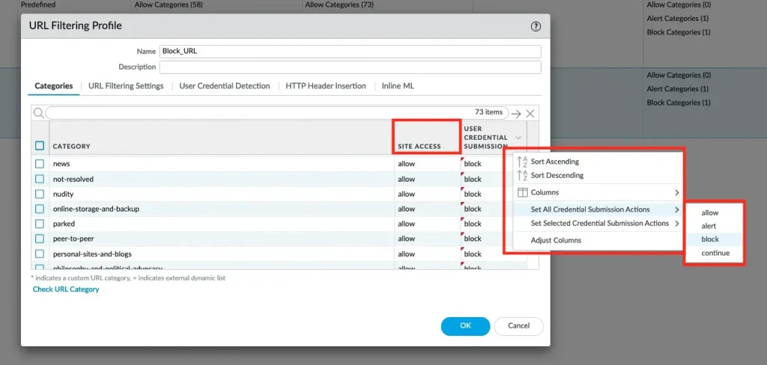
Task: Open the Check URL Category link
Action: (66, 289)
